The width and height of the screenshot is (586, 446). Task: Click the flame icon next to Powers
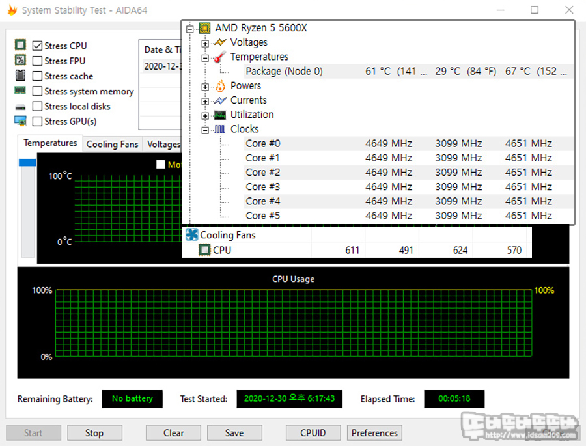click(221, 86)
